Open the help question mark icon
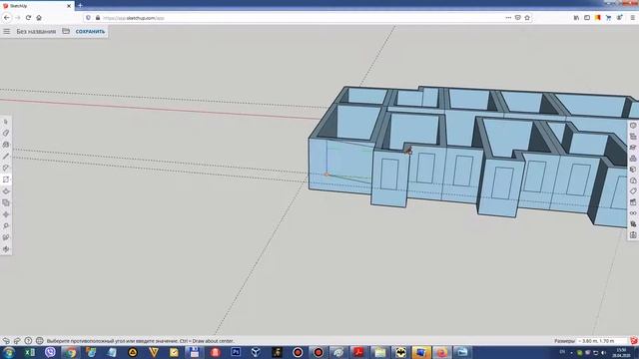 click(28, 341)
